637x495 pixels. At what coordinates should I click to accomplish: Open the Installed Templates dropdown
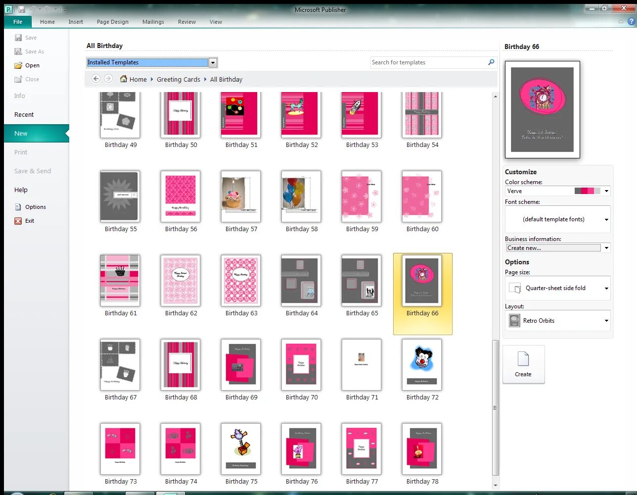click(213, 62)
